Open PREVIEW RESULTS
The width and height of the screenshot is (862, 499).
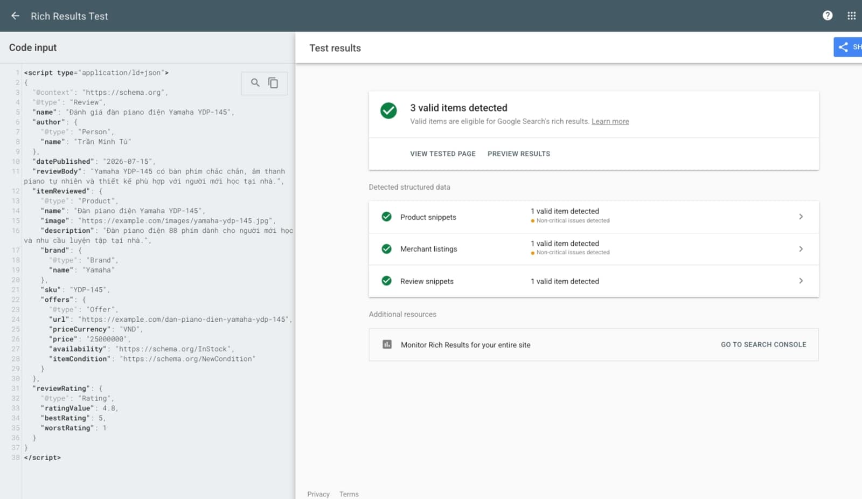point(519,154)
